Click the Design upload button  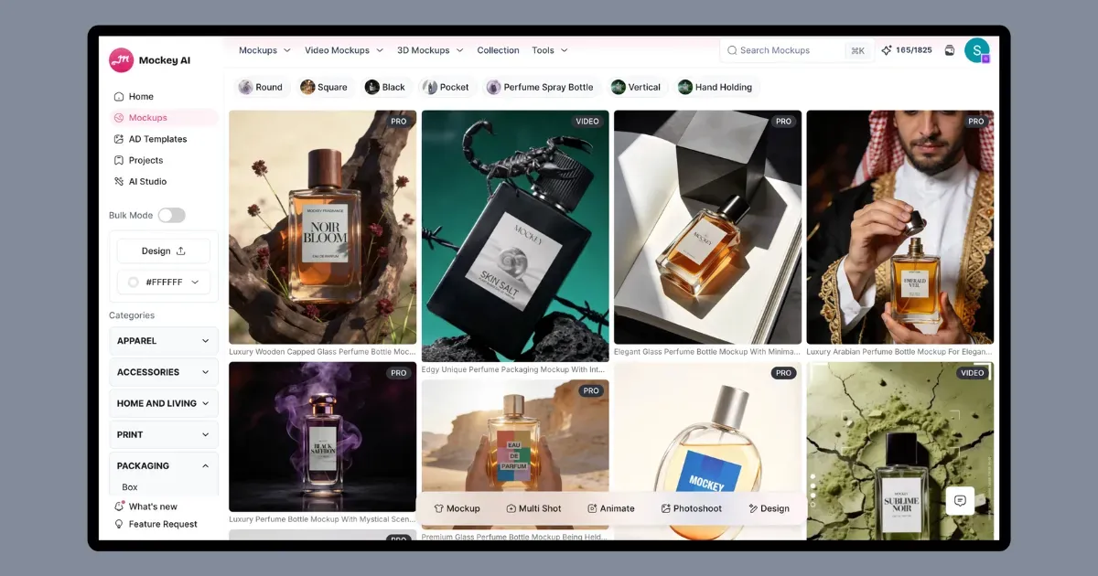coord(164,251)
